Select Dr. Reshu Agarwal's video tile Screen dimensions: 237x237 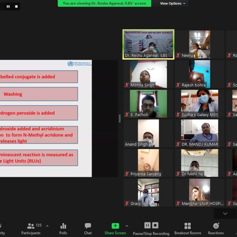148,44
